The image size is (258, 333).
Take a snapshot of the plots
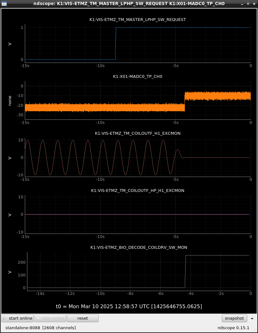(x=234, y=318)
